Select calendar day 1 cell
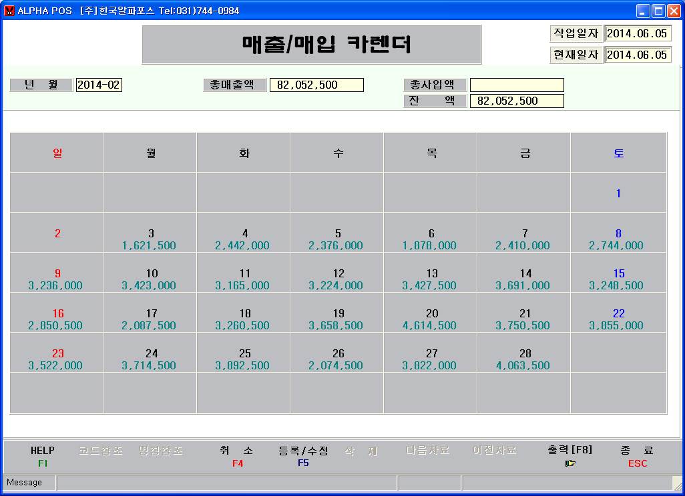The width and height of the screenshot is (685, 496). point(619,193)
